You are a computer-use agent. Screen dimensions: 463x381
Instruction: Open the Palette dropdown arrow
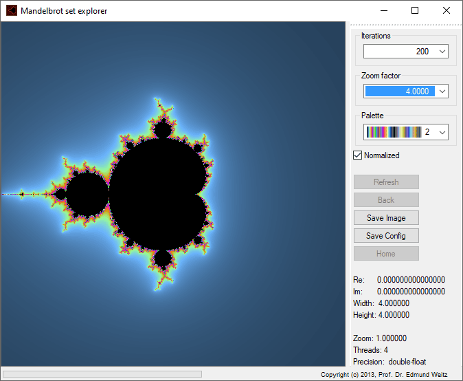(442, 132)
